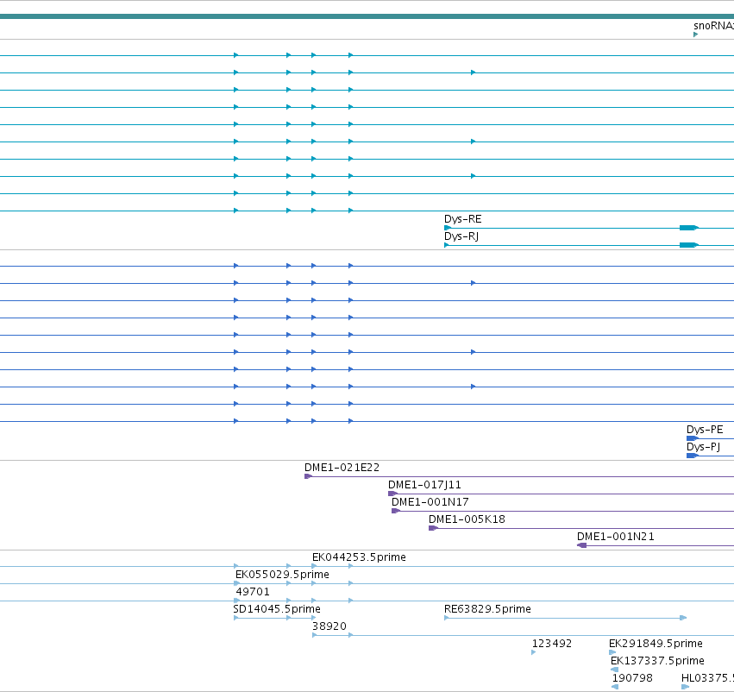Select the RE63829.5prime EST label

pyautogui.click(x=487, y=609)
